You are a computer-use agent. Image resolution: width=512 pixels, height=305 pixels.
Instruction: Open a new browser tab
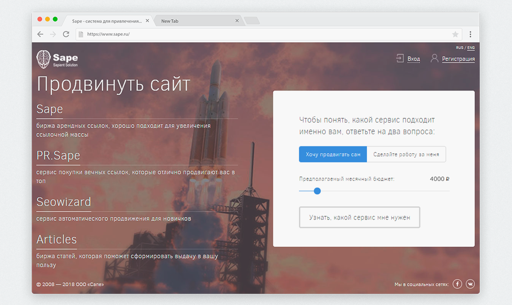tap(252, 21)
